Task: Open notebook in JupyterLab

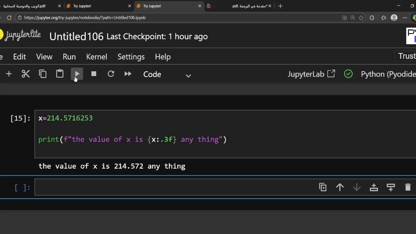Action: pyautogui.click(x=311, y=74)
